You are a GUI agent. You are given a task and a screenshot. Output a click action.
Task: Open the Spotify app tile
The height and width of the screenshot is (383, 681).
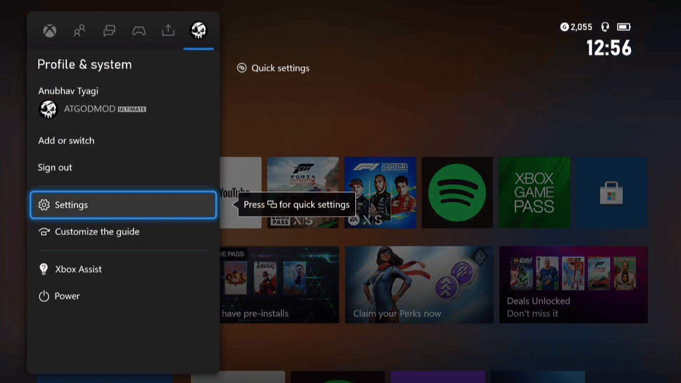(457, 193)
